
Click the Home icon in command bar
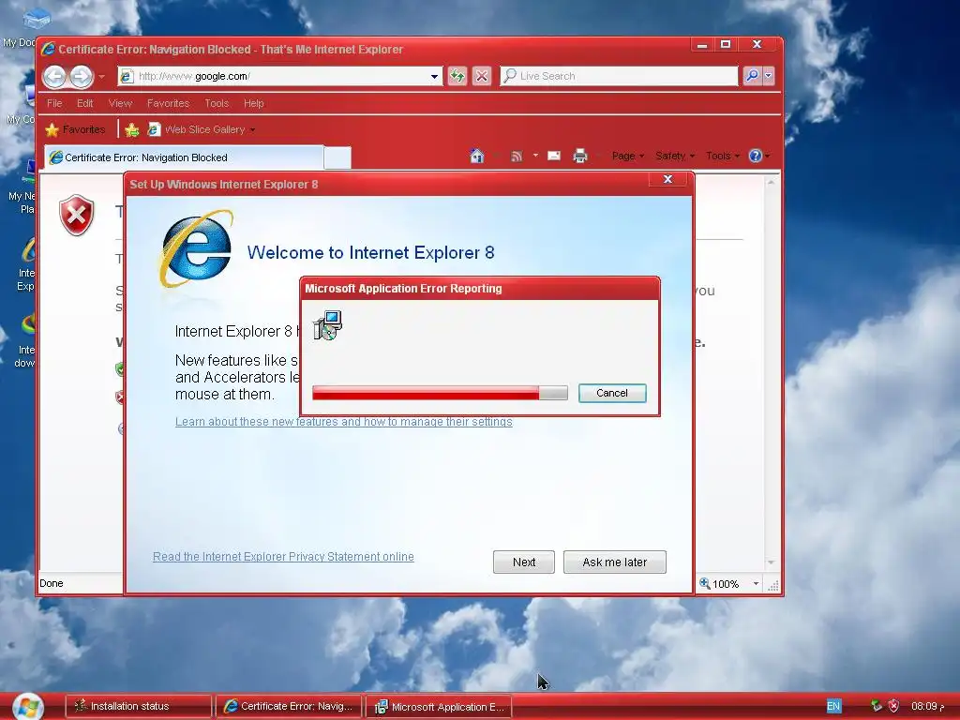477,157
